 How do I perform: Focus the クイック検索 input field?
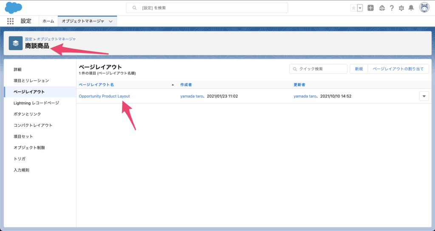318,69
